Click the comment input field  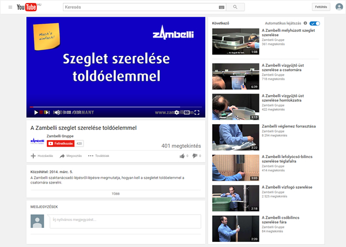pyautogui.click(x=125, y=221)
